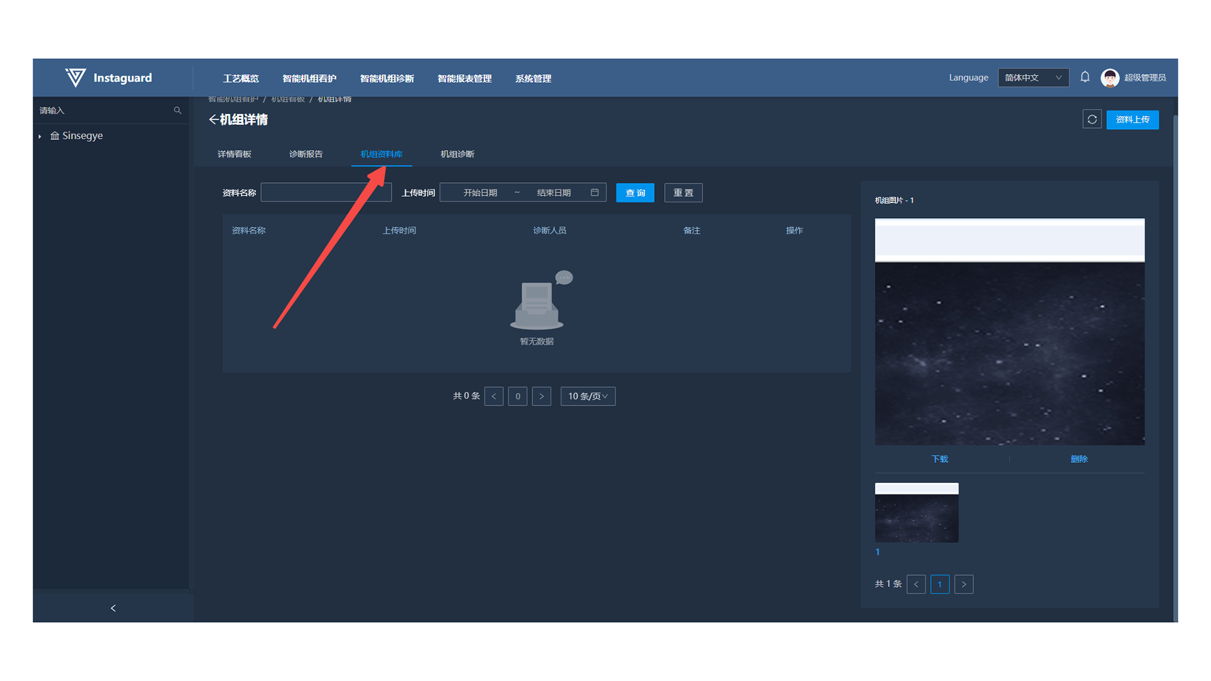Click the user avatar icon
This screenshot has width=1211, height=681.
pyautogui.click(x=1109, y=78)
